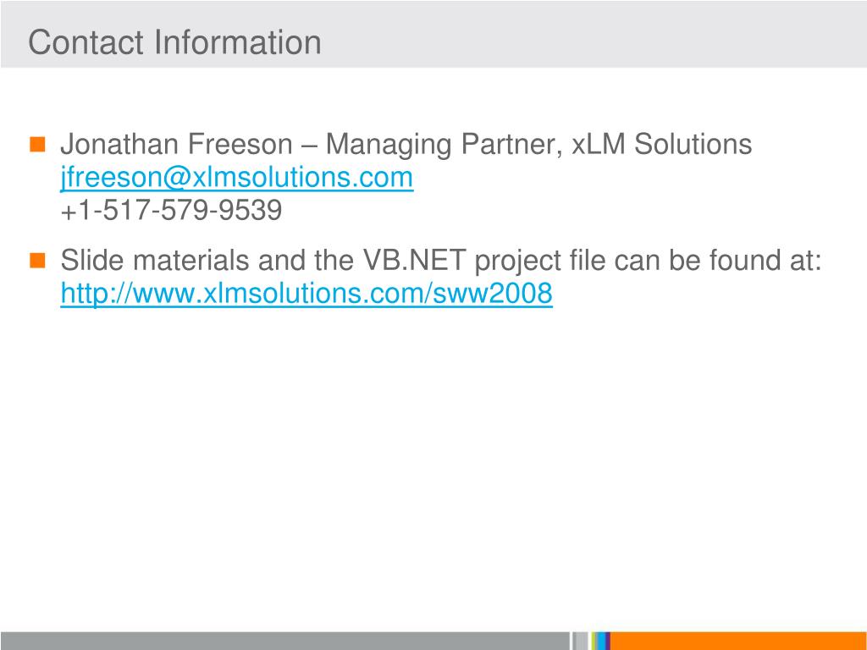Click the orange bullet beside Slide materials
The height and width of the screenshot is (650, 867).
tap(37, 260)
